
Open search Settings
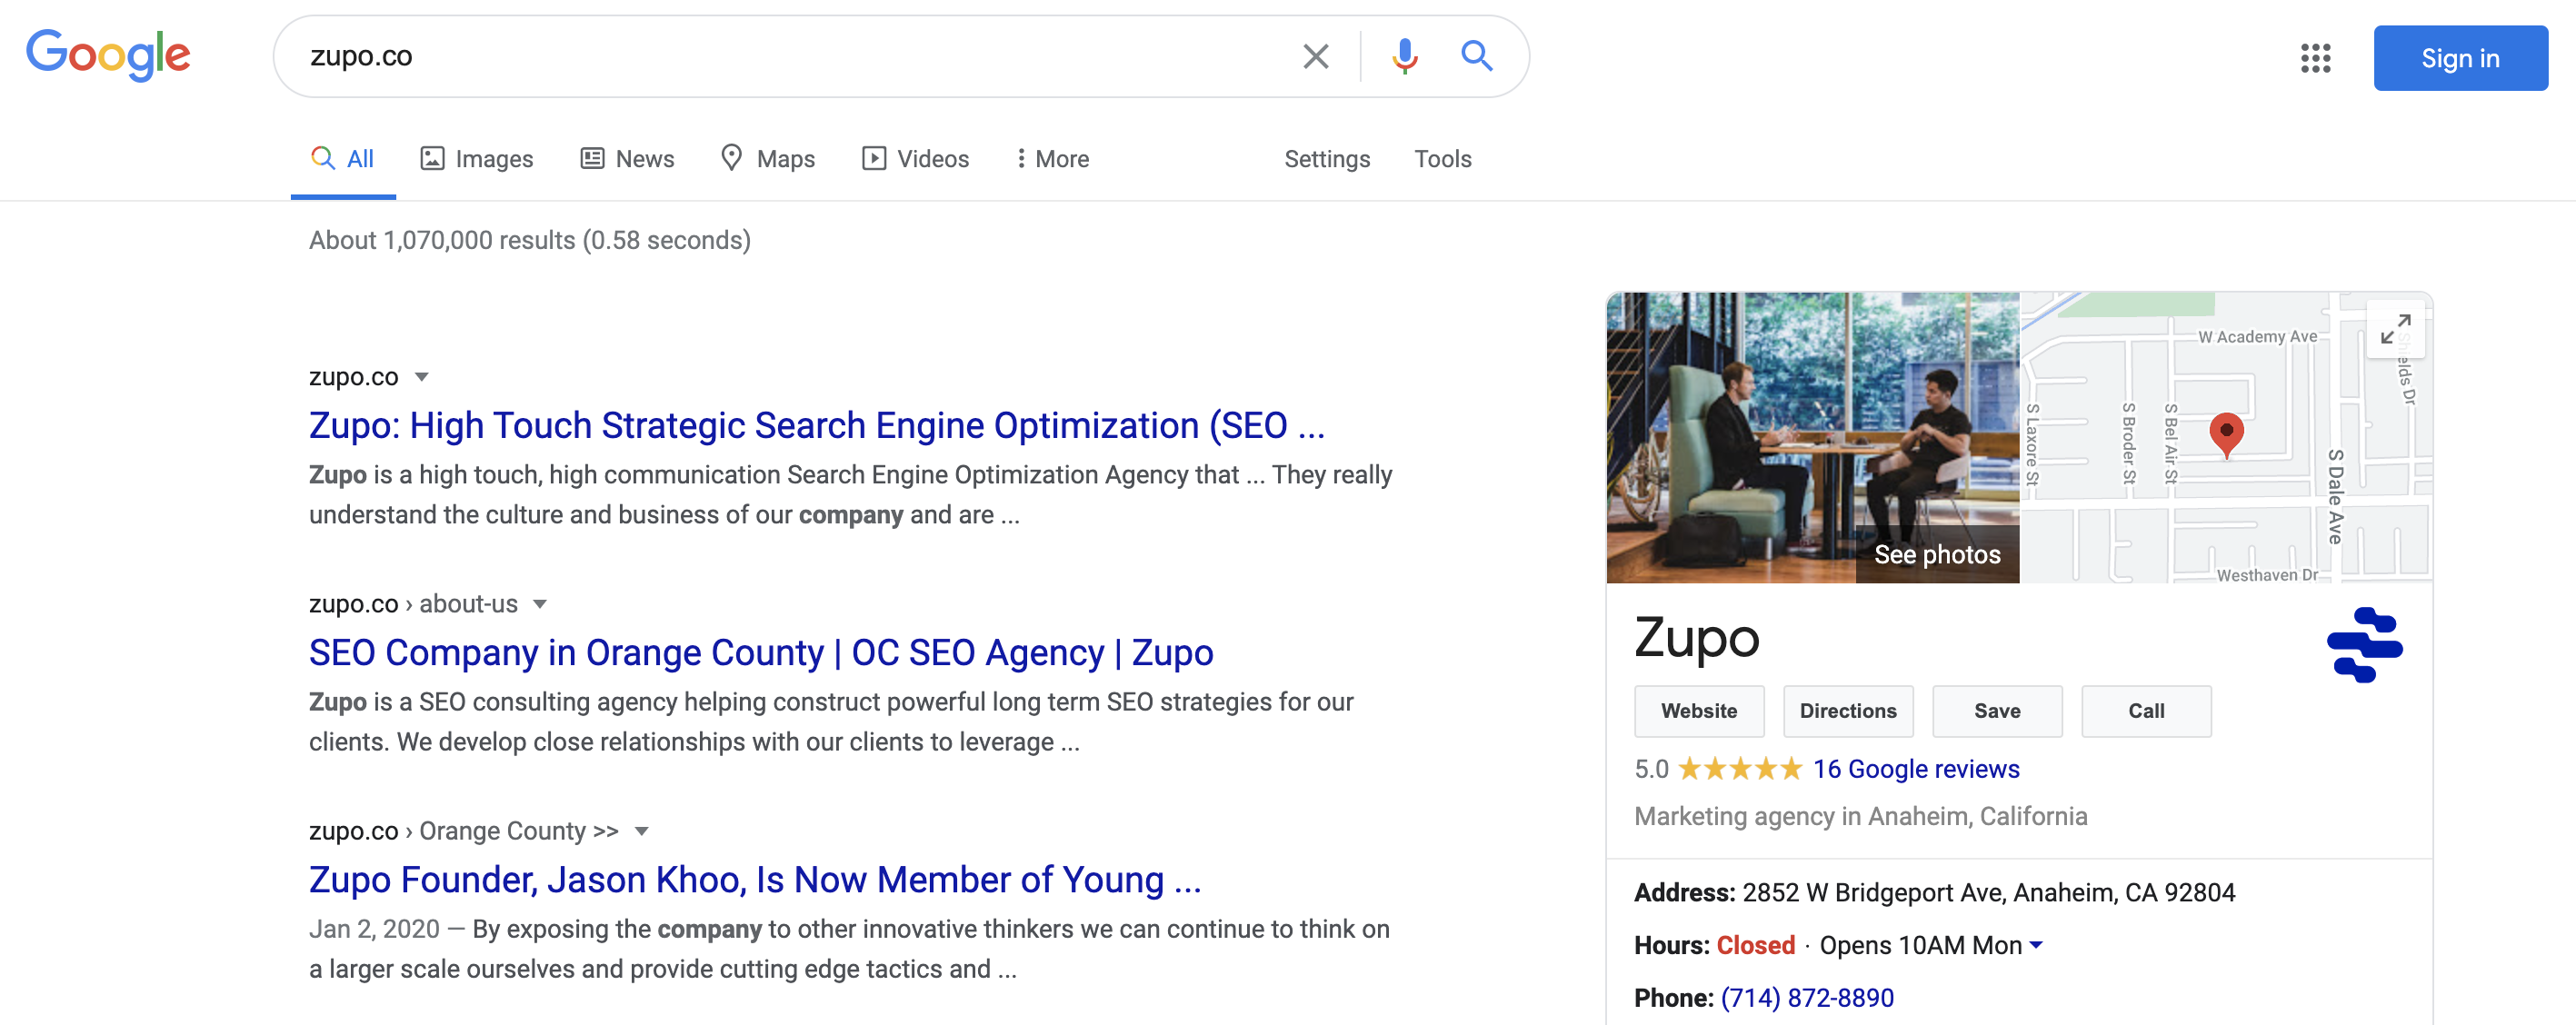tap(1327, 159)
